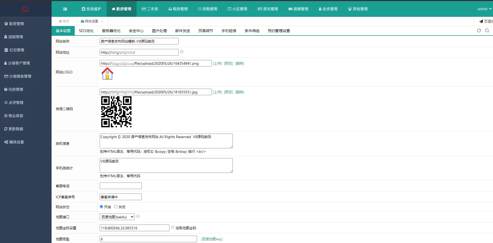The height and width of the screenshot is (243, 493).
Task: Select the 开启 website status radio
Action: [x=101, y=207]
